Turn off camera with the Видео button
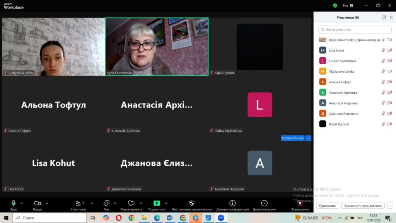 click(38, 205)
